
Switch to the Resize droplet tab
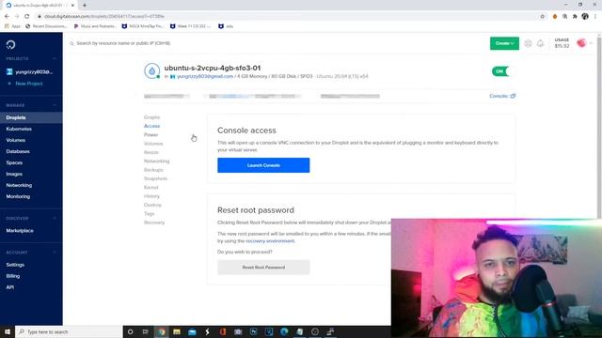pyautogui.click(x=150, y=152)
